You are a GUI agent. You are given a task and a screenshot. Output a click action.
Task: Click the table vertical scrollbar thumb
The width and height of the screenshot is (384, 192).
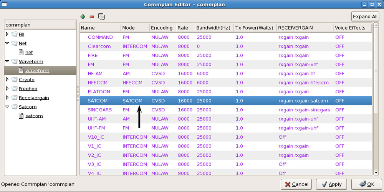376,70
